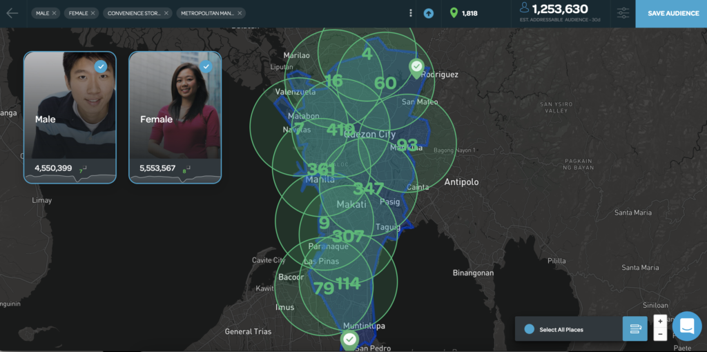Viewport: 707px width, 352px height.
Task: Remove the MALE filter chip
Action: coord(54,13)
